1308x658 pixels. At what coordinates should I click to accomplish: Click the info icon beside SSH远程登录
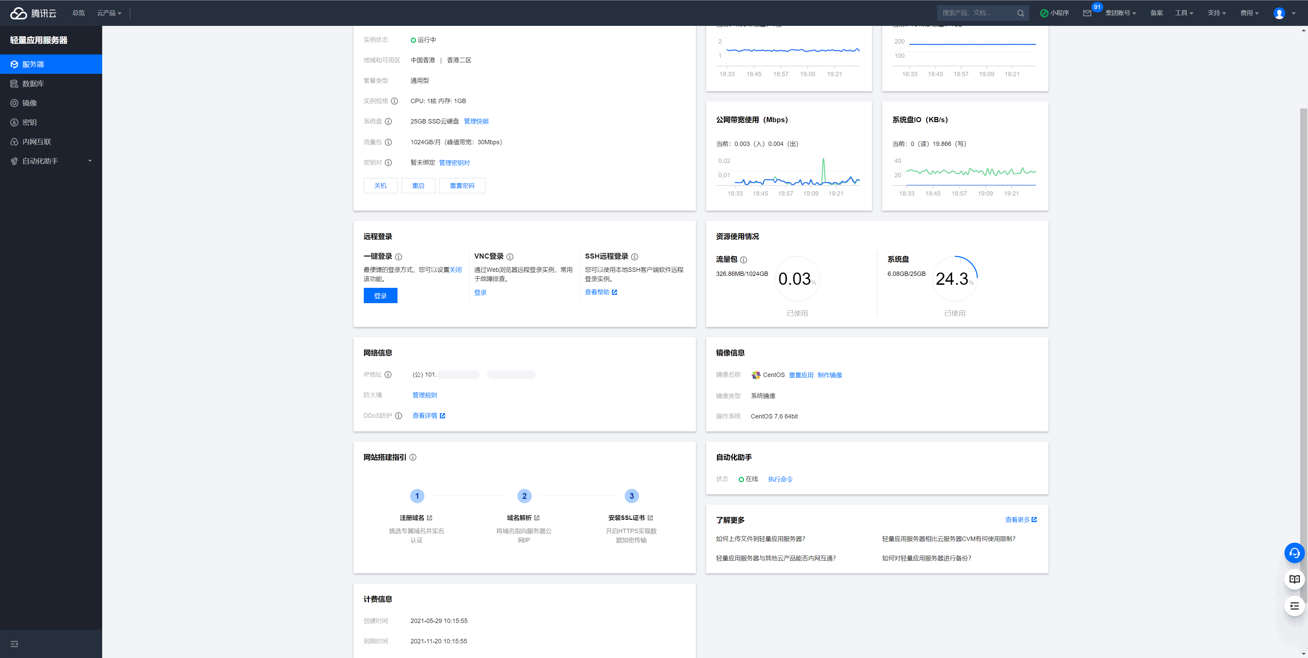[x=635, y=257]
